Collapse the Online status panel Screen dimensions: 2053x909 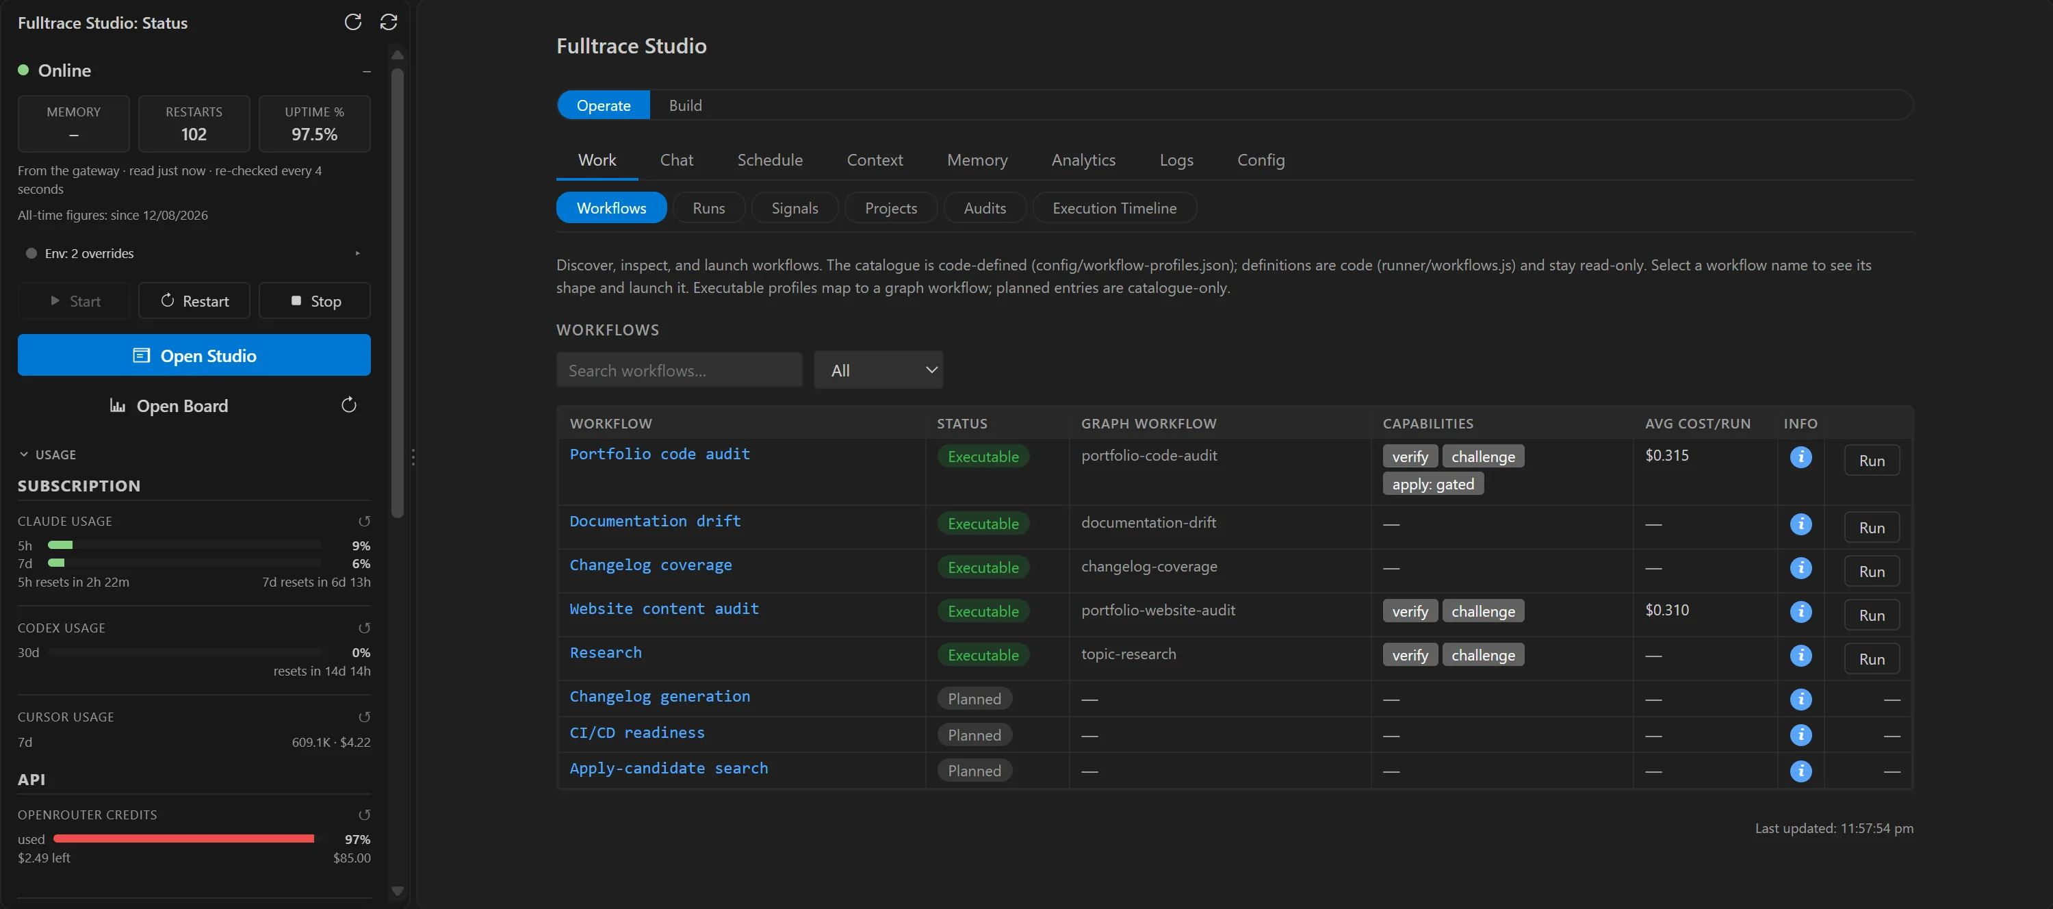tap(367, 71)
